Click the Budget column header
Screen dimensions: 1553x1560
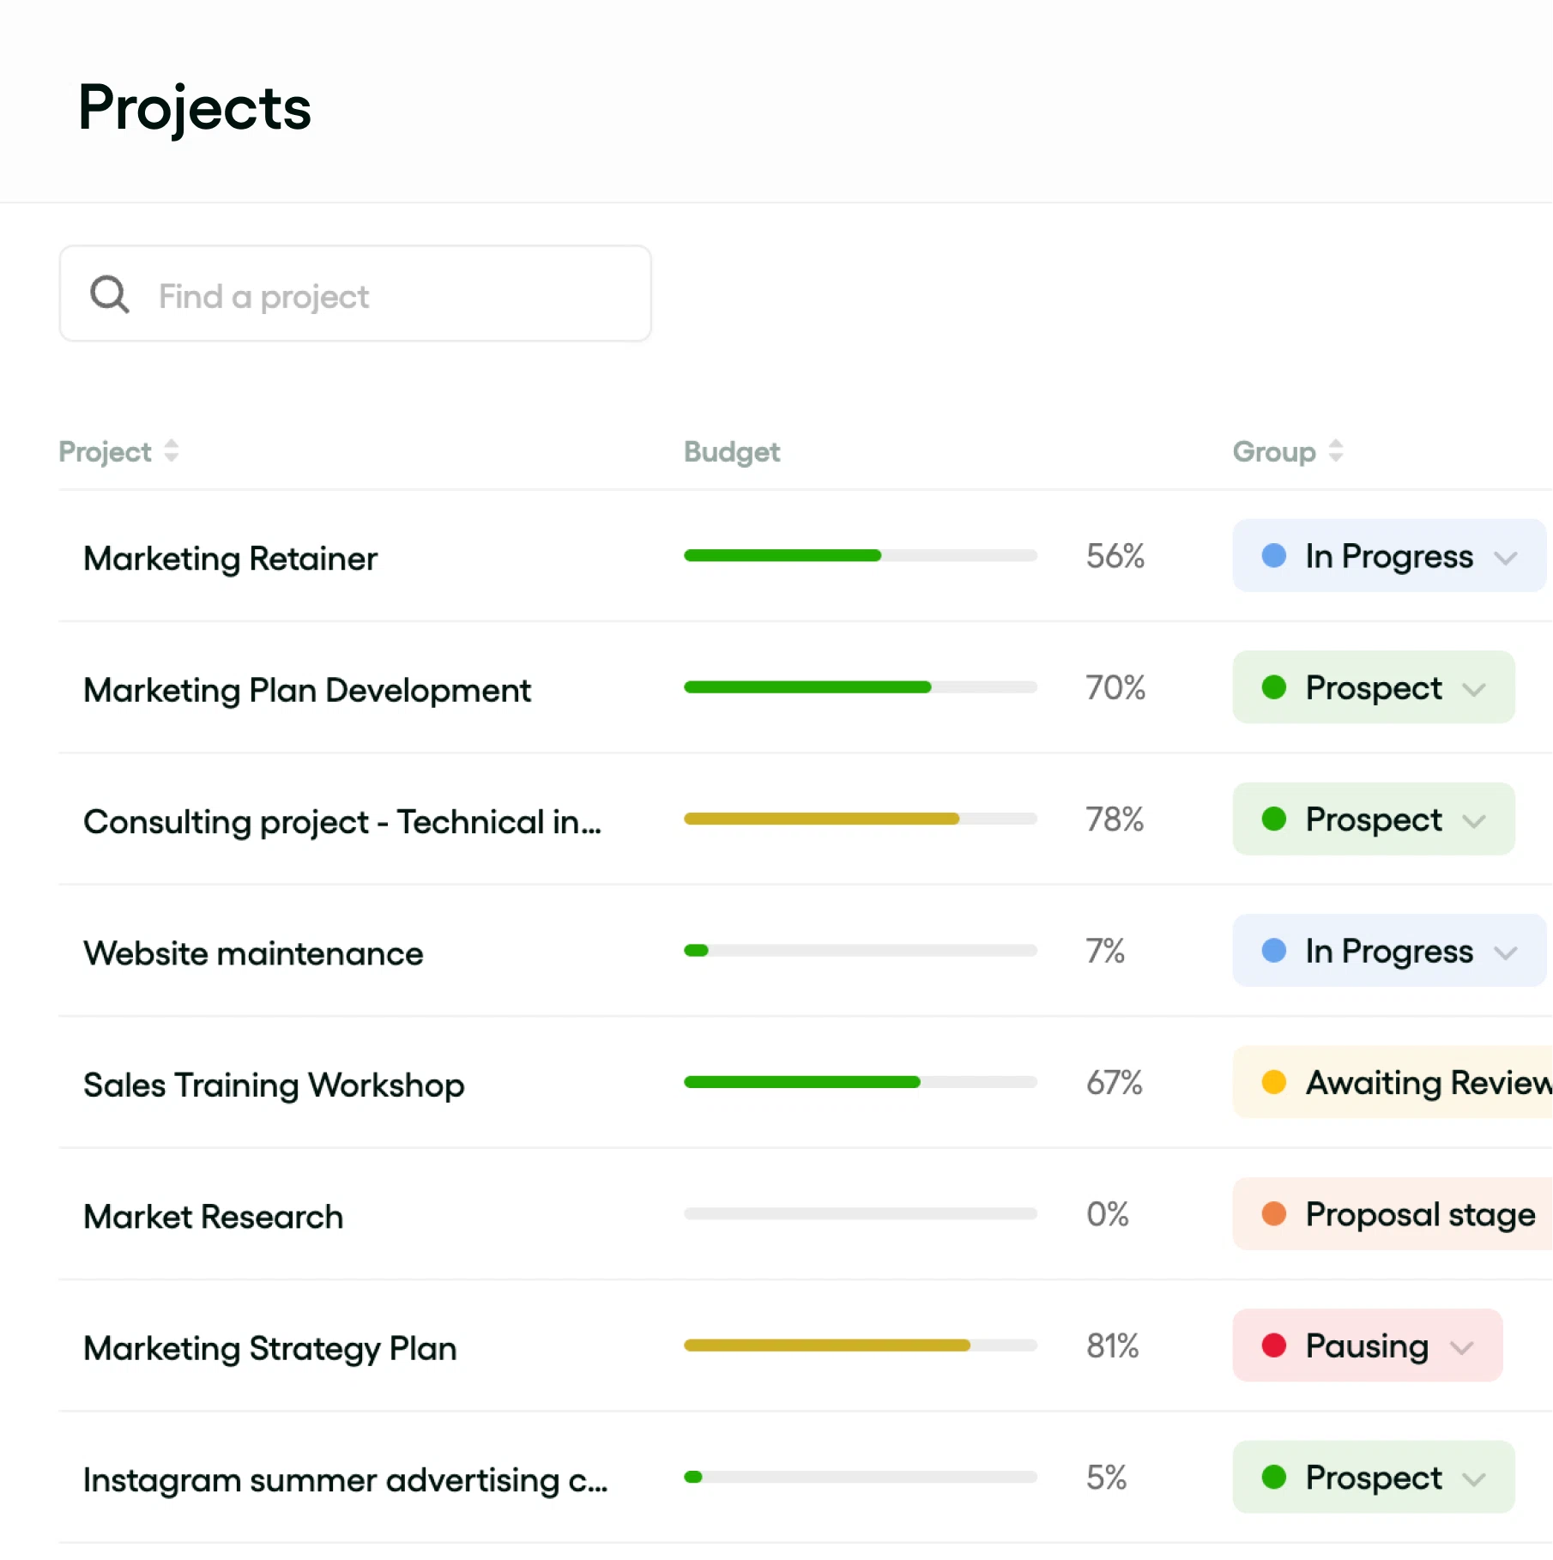(731, 451)
